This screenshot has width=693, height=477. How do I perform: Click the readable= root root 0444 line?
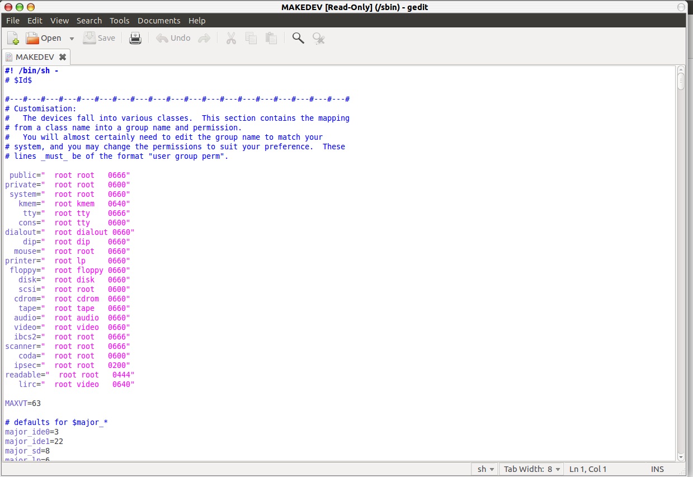70,375
